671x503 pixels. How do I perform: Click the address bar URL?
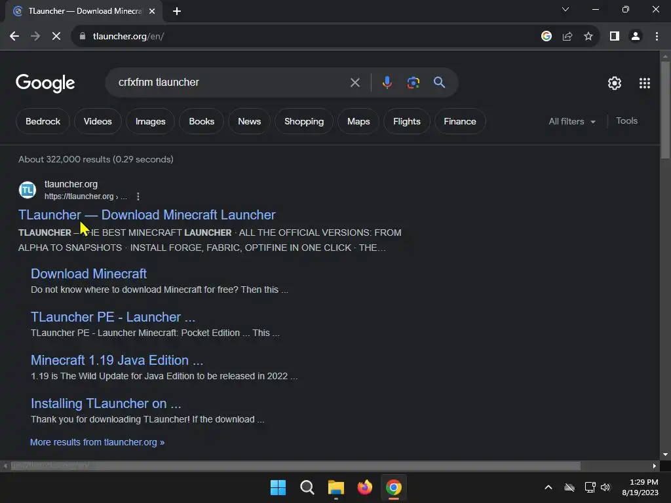coord(128,37)
